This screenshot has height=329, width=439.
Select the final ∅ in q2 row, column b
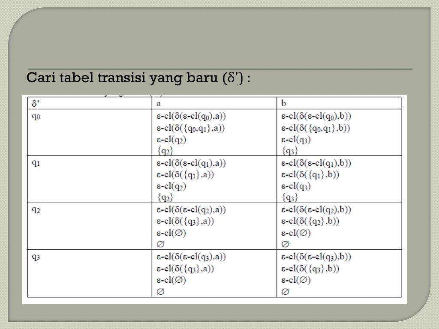click(285, 244)
